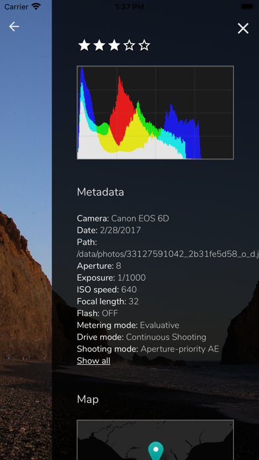Select the Flash: OFF line
The height and width of the screenshot is (460, 259).
click(97, 313)
